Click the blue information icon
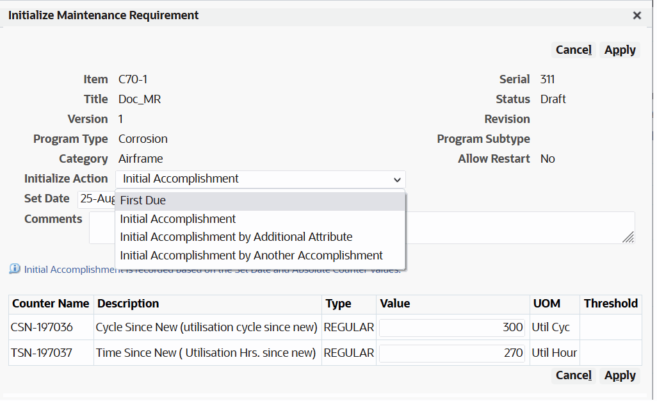This screenshot has height=401, width=657. tap(15, 269)
